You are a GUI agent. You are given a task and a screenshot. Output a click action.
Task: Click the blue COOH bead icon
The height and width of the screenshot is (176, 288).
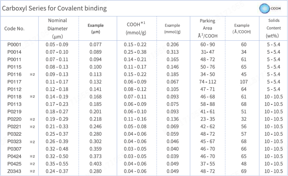pyautogui.click(x=265, y=9)
